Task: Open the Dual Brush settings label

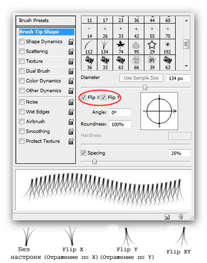Action: coord(38,71)
